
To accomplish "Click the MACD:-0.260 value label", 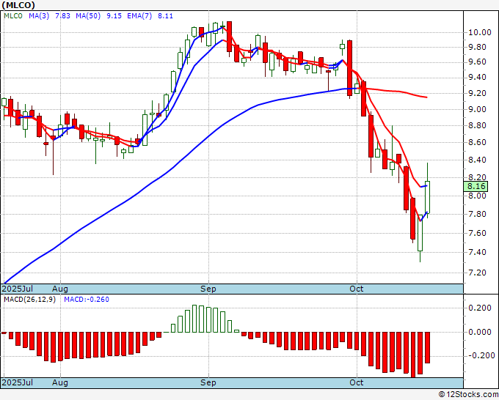I will coord(87,300).
